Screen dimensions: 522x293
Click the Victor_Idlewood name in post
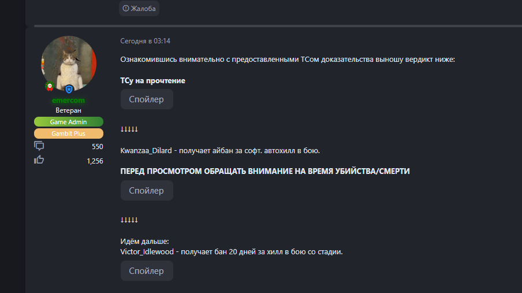coord(147,251)
